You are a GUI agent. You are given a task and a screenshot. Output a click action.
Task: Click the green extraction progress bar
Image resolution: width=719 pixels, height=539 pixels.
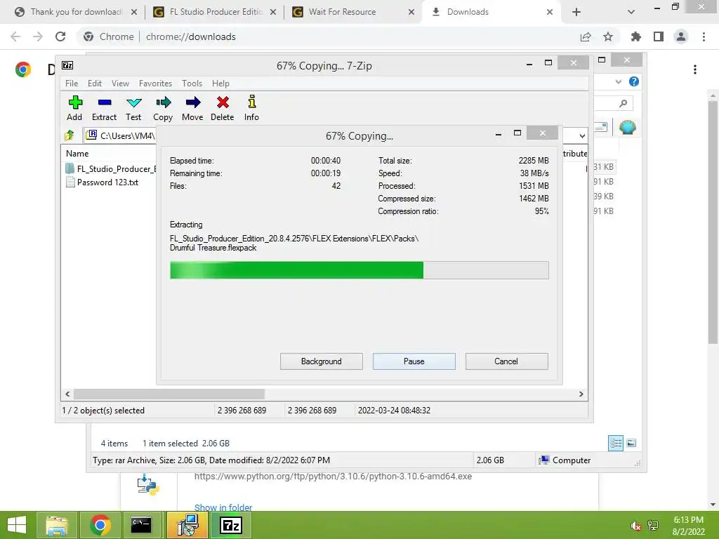[359, 270]
